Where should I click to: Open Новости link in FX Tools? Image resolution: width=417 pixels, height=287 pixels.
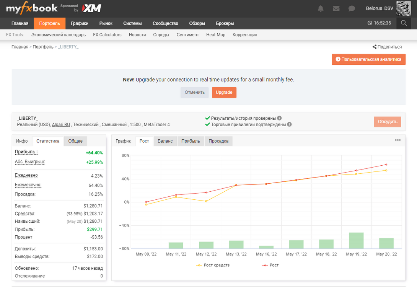click(x=137, y=35)
